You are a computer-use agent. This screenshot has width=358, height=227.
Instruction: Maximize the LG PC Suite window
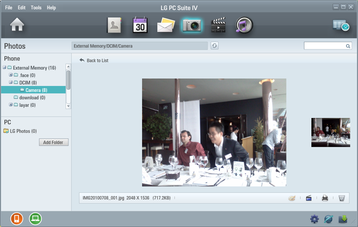coord(343,7)
